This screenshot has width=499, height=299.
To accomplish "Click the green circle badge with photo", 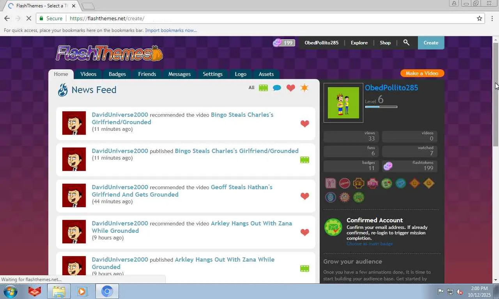I will (x=386, y=183).
